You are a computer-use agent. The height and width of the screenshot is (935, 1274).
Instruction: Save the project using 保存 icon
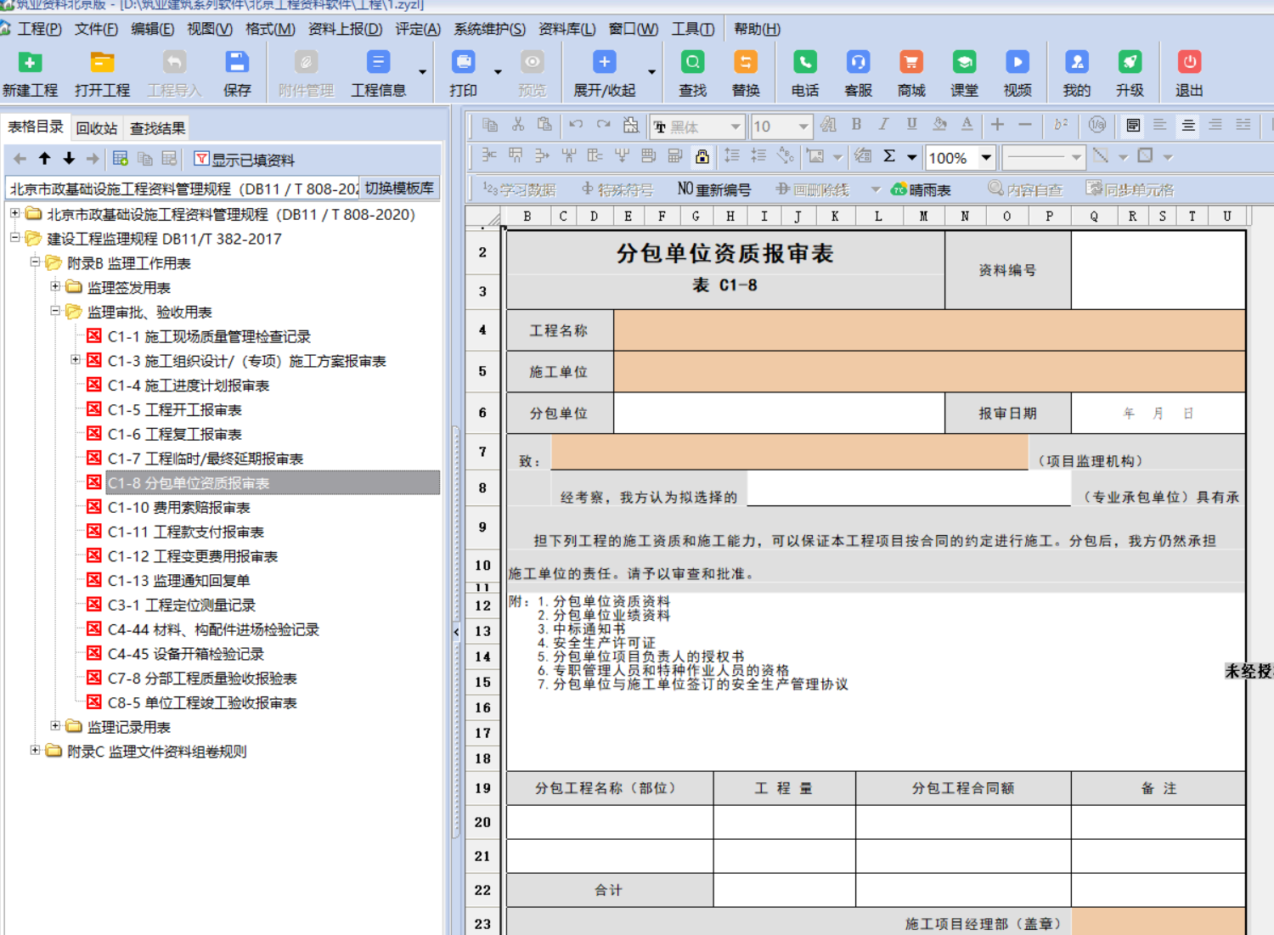(x=237, y=74)
